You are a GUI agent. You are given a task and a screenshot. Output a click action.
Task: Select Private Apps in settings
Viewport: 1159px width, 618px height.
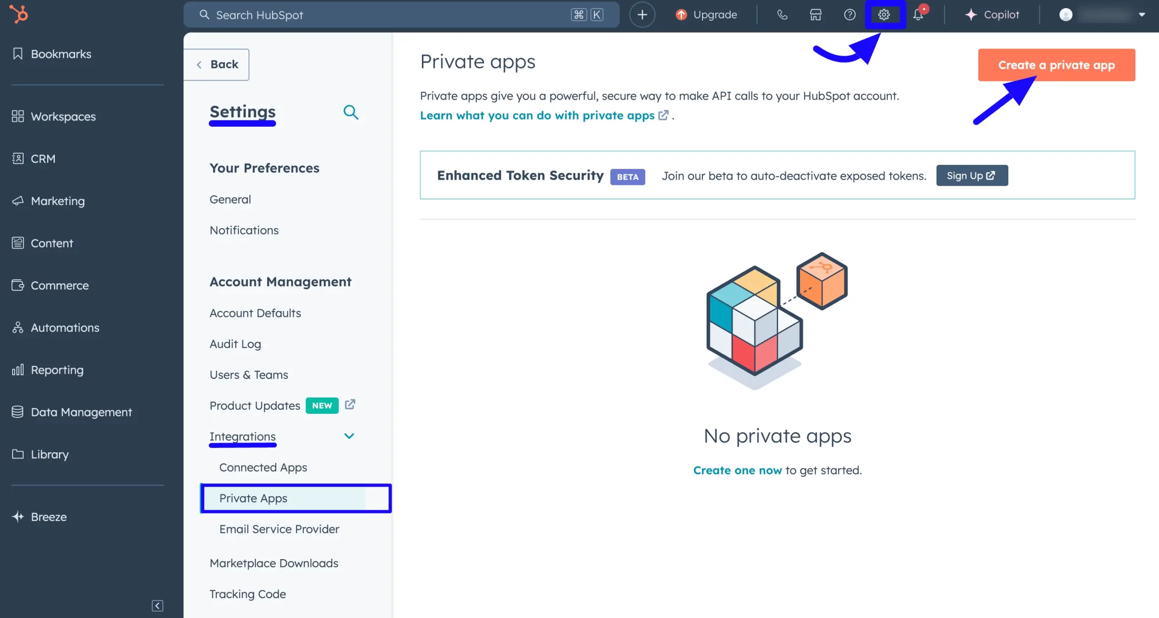[296, 498]
